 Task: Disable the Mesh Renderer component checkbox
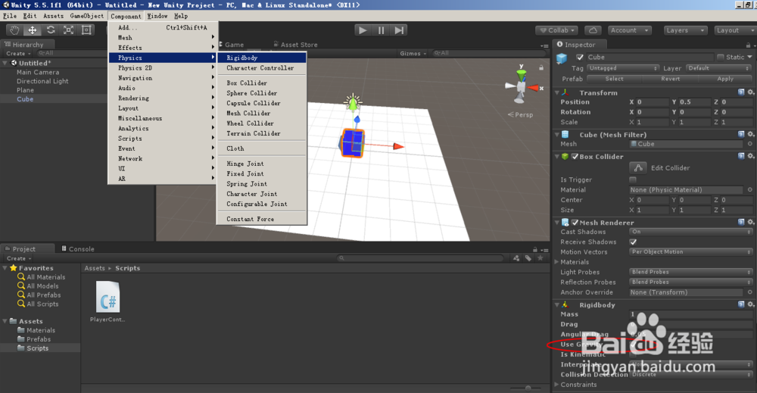(575, 223)
